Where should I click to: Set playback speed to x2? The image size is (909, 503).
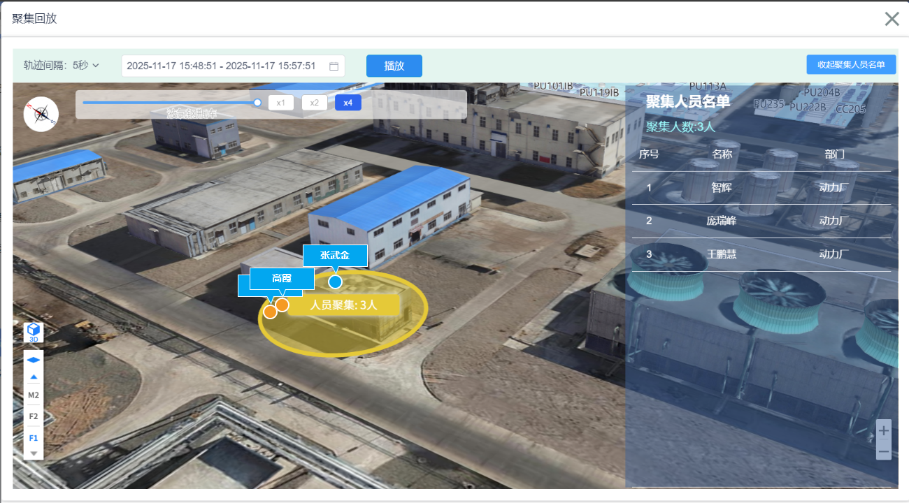click(315, 103)
